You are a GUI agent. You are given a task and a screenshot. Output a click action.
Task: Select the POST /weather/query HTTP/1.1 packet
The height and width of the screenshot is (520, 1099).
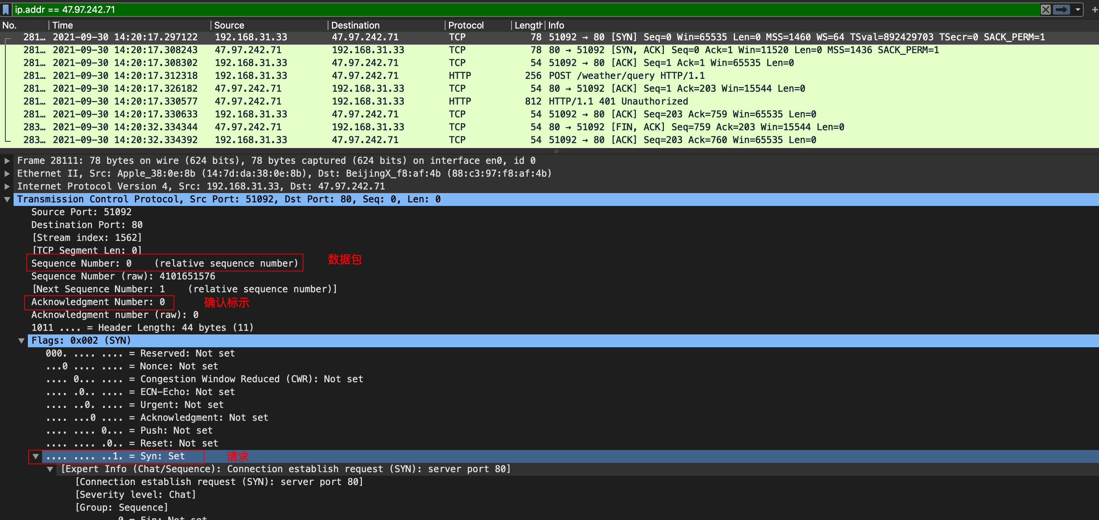click(550, 76)
